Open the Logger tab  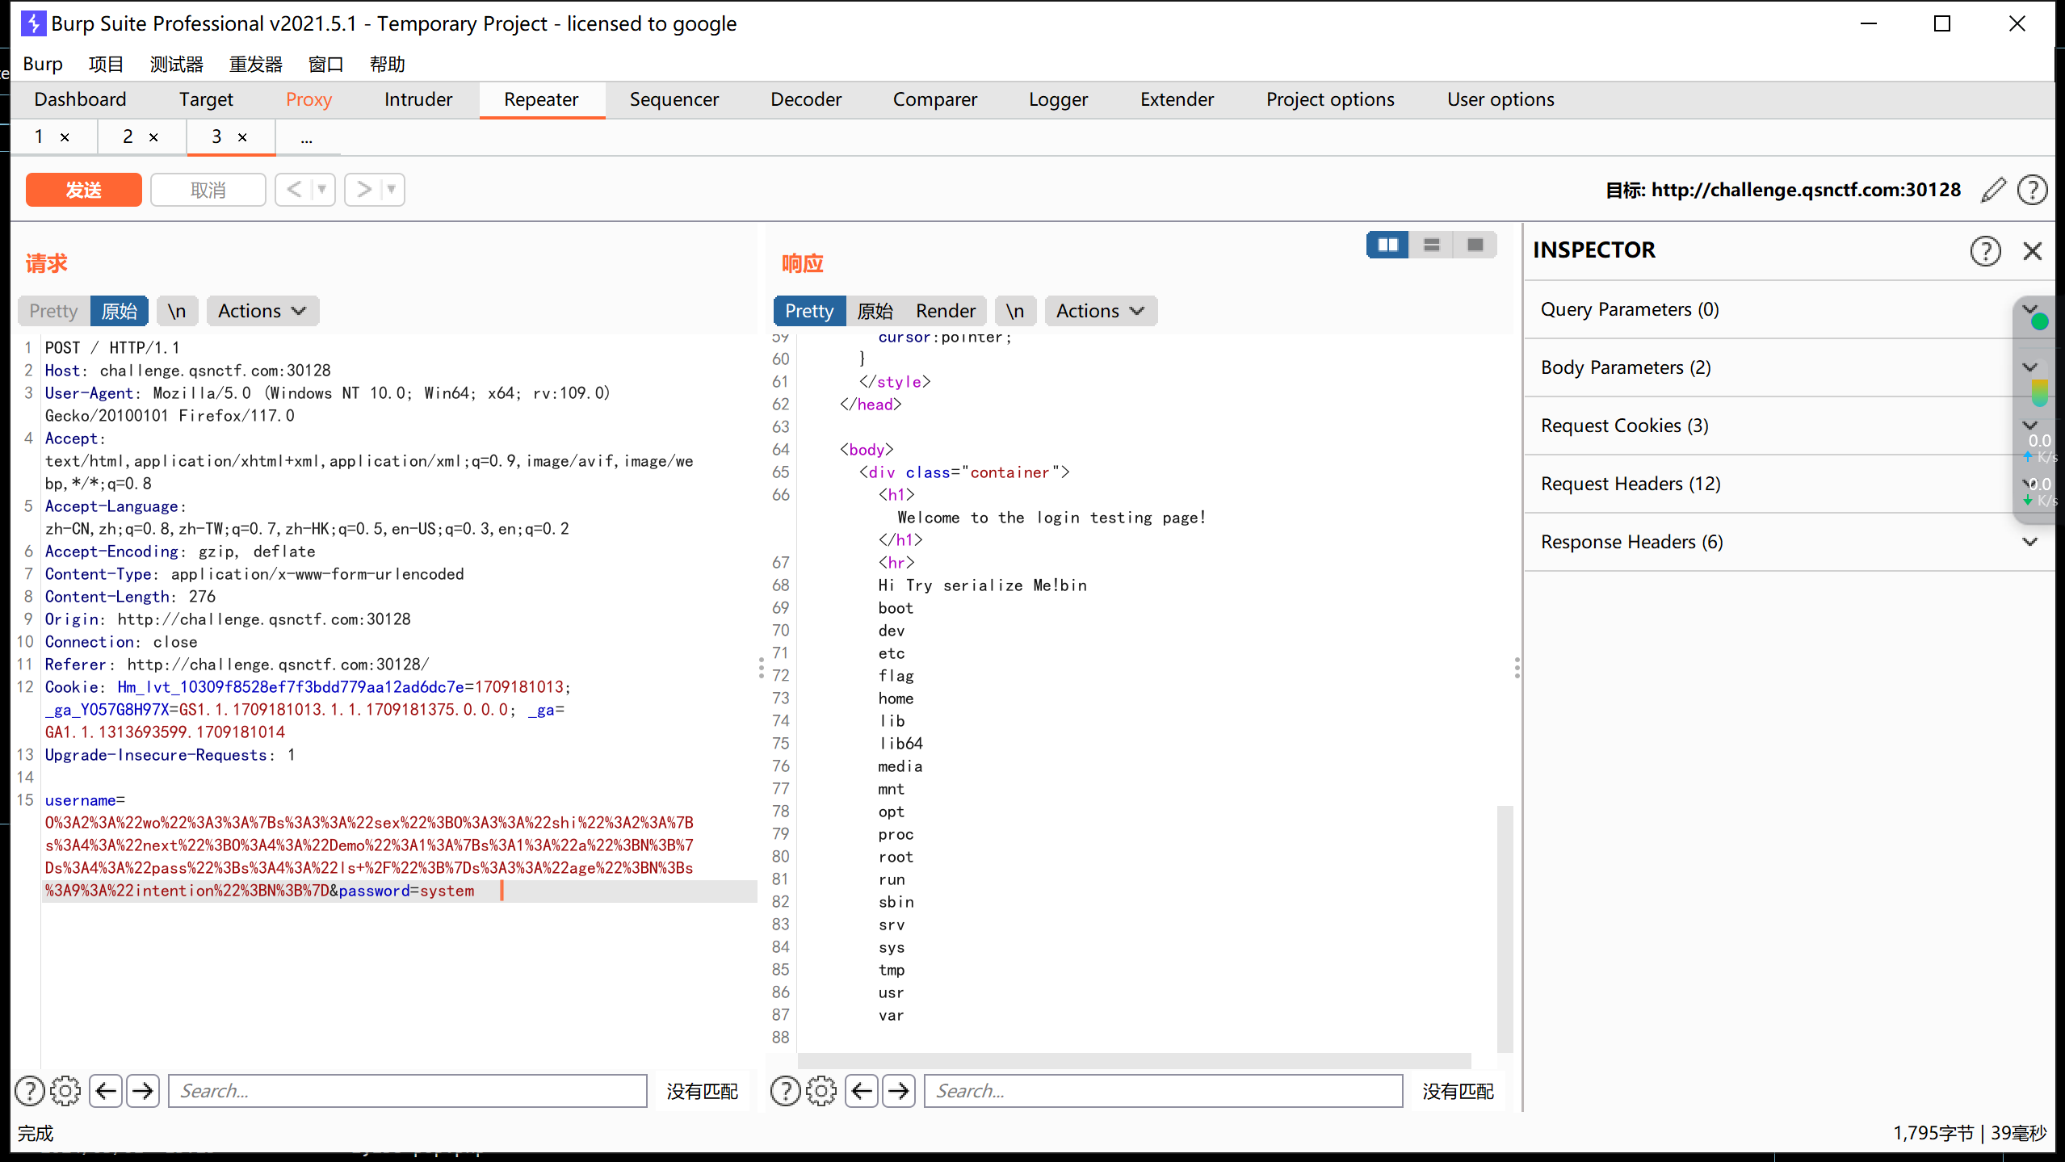coord(1058,99)
